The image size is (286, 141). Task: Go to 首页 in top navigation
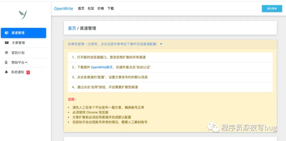click(81, 8)
